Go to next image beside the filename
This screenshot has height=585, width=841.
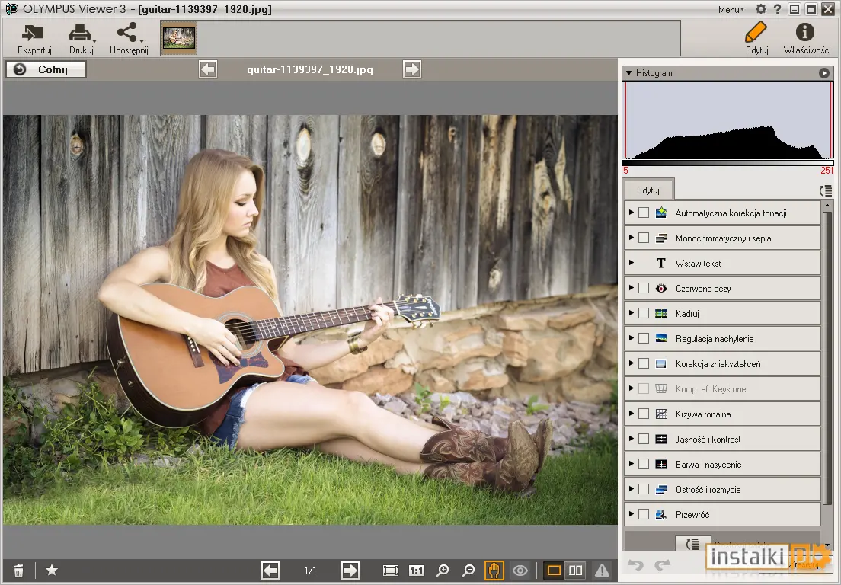(x=412, y=69)
